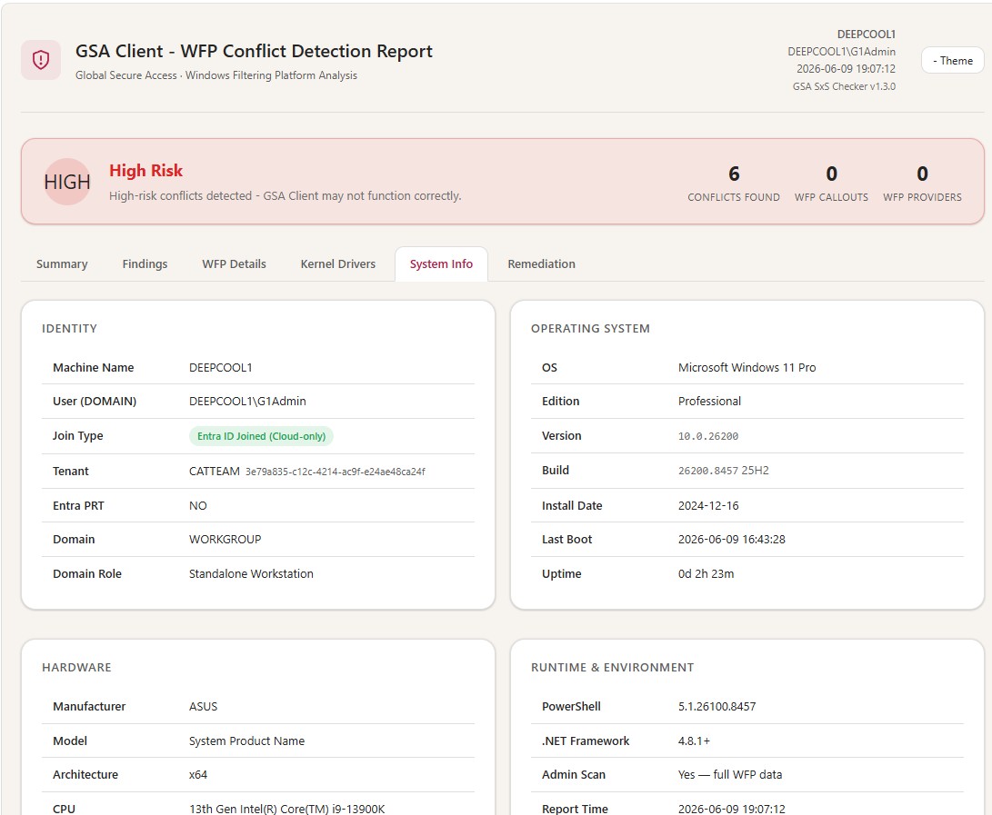This screenshot has height=815, width=992.
Task: Switch to the Findings tab
Action: tap(145, 263)
